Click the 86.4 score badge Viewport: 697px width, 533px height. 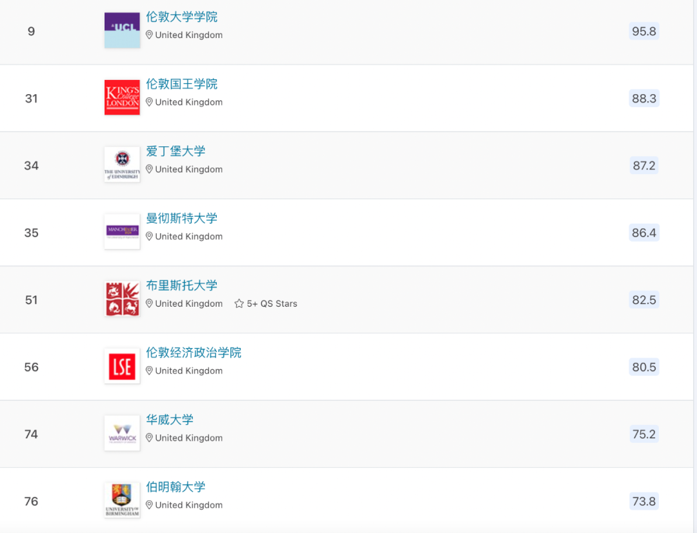coord(644,233)
